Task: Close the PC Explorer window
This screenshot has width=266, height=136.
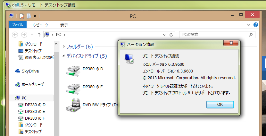Action: pos(252,15)
